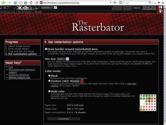Select the Multi-color mode
The height and width of the screenshot is (125, 166).
tap(49, 91)
